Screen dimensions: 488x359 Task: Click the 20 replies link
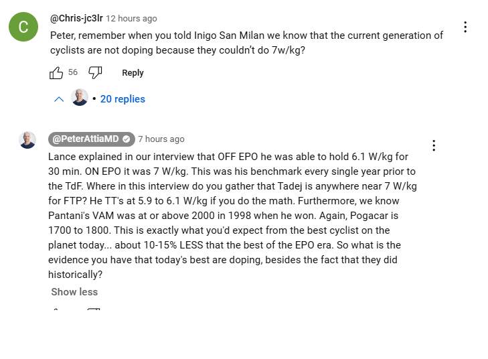123,99
